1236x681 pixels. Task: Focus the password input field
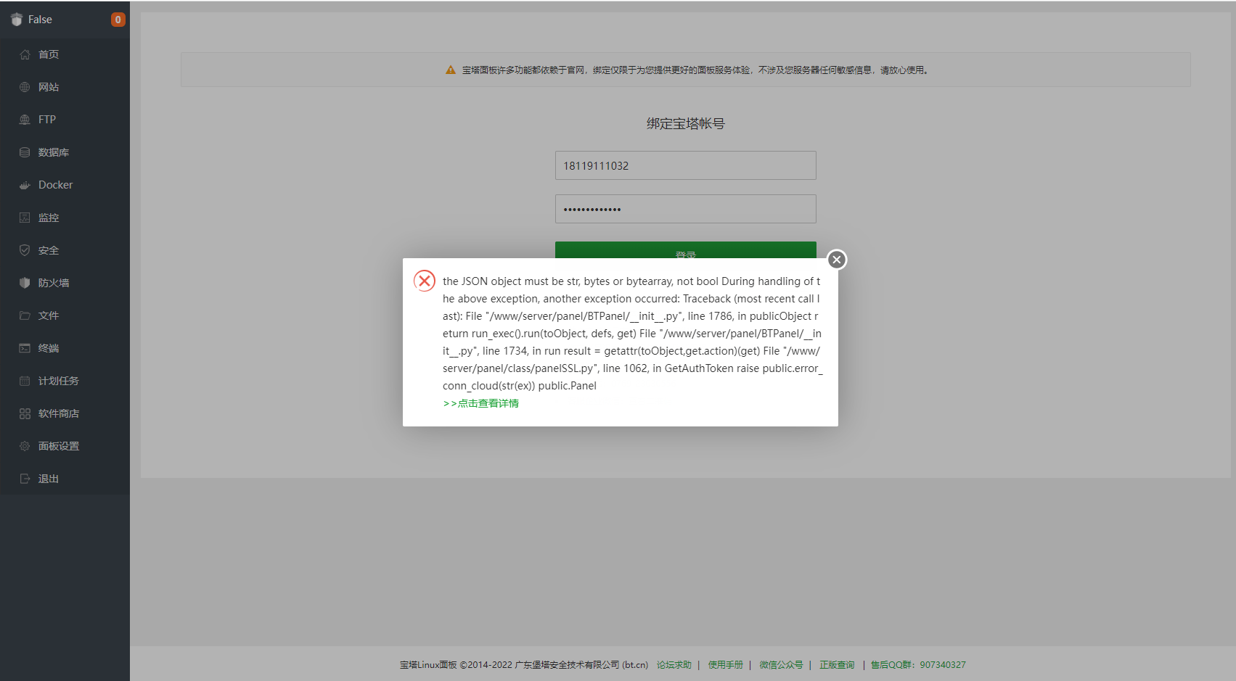685,209
